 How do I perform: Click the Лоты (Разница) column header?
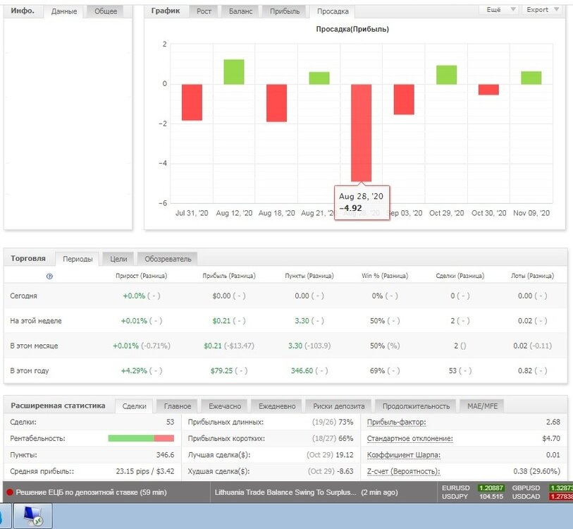click(532, 276)
